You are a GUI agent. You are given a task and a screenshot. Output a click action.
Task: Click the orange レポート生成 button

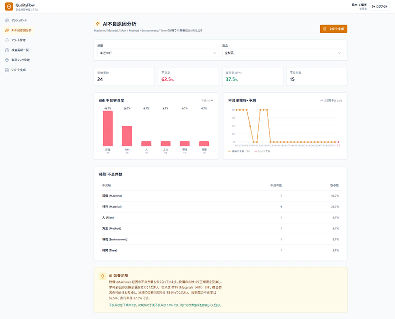coord(333,29)
